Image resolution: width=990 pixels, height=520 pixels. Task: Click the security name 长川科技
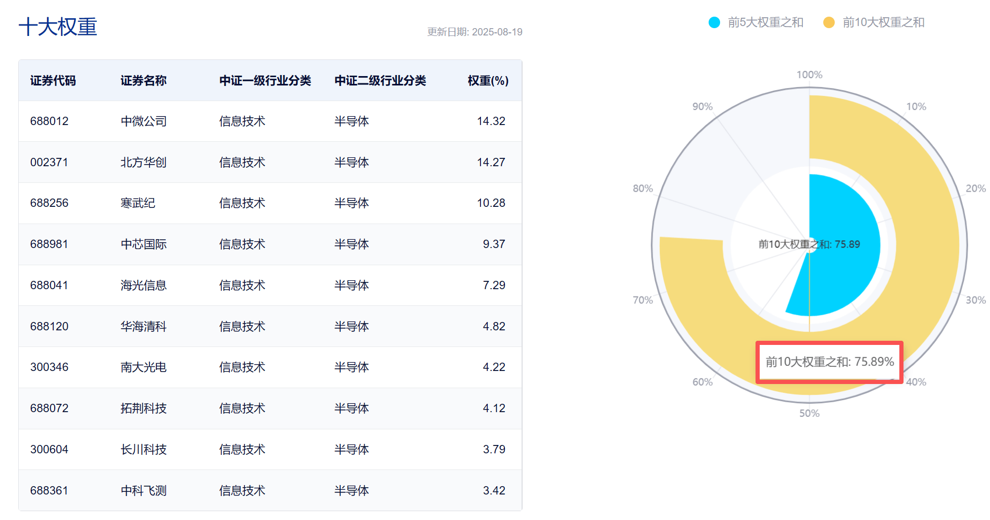[x=144, y=450]
